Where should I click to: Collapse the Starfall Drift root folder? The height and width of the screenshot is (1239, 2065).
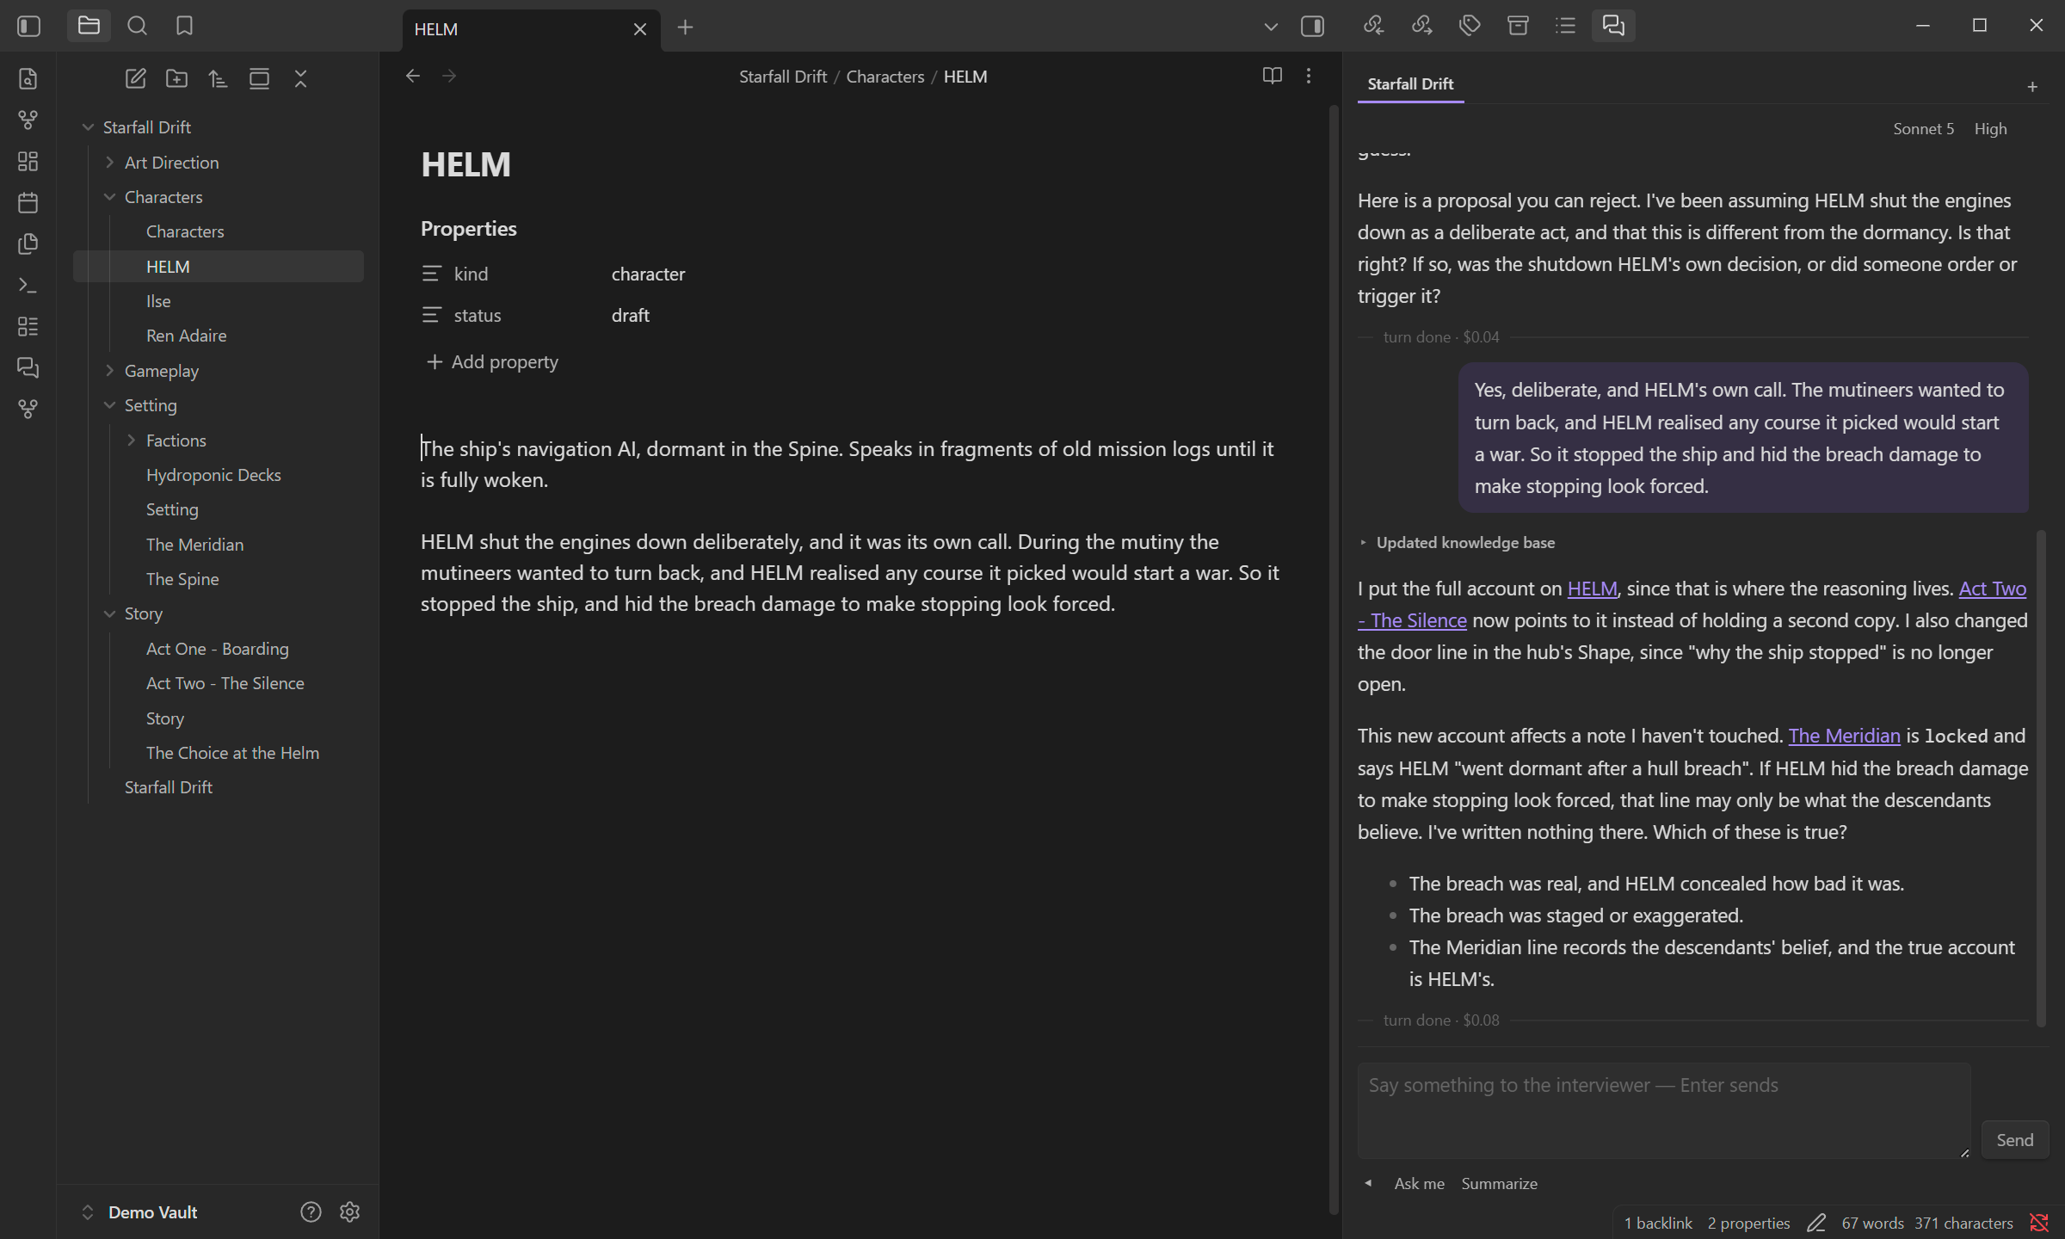coord(88,127)
